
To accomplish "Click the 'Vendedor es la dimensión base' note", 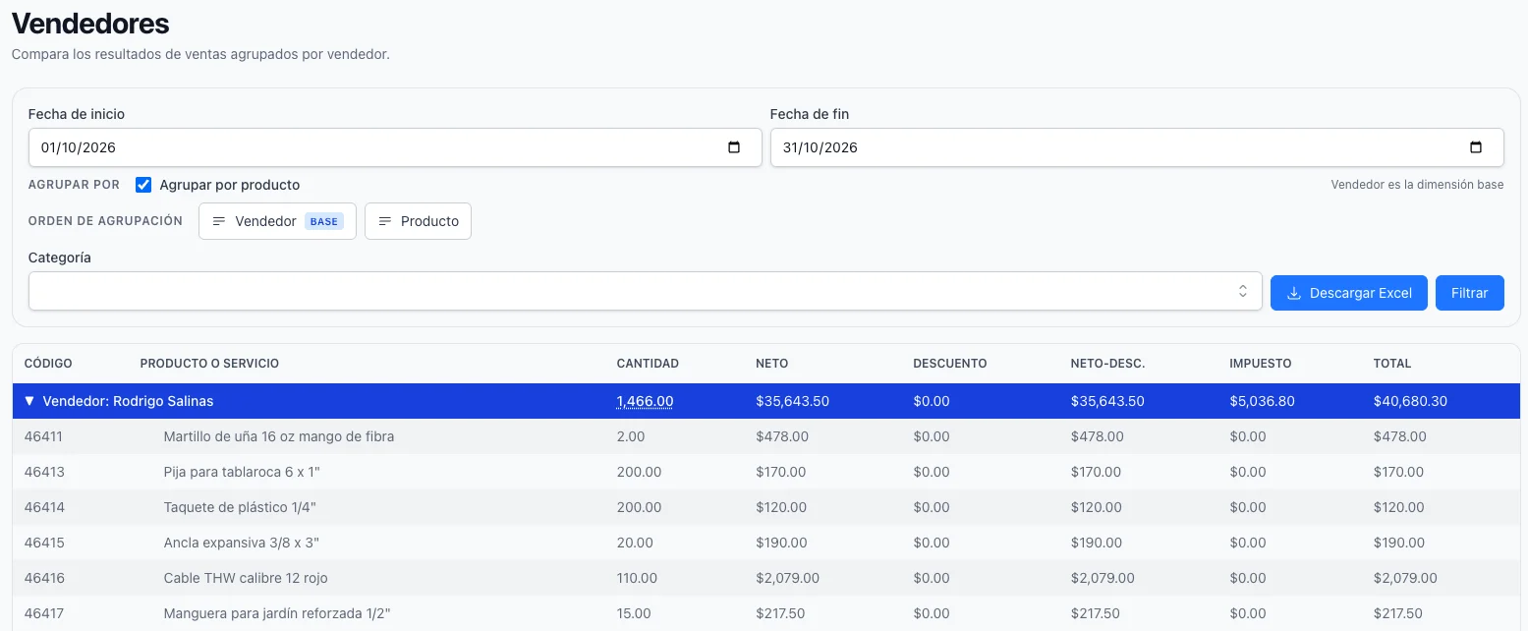I will pos(1417,185).
